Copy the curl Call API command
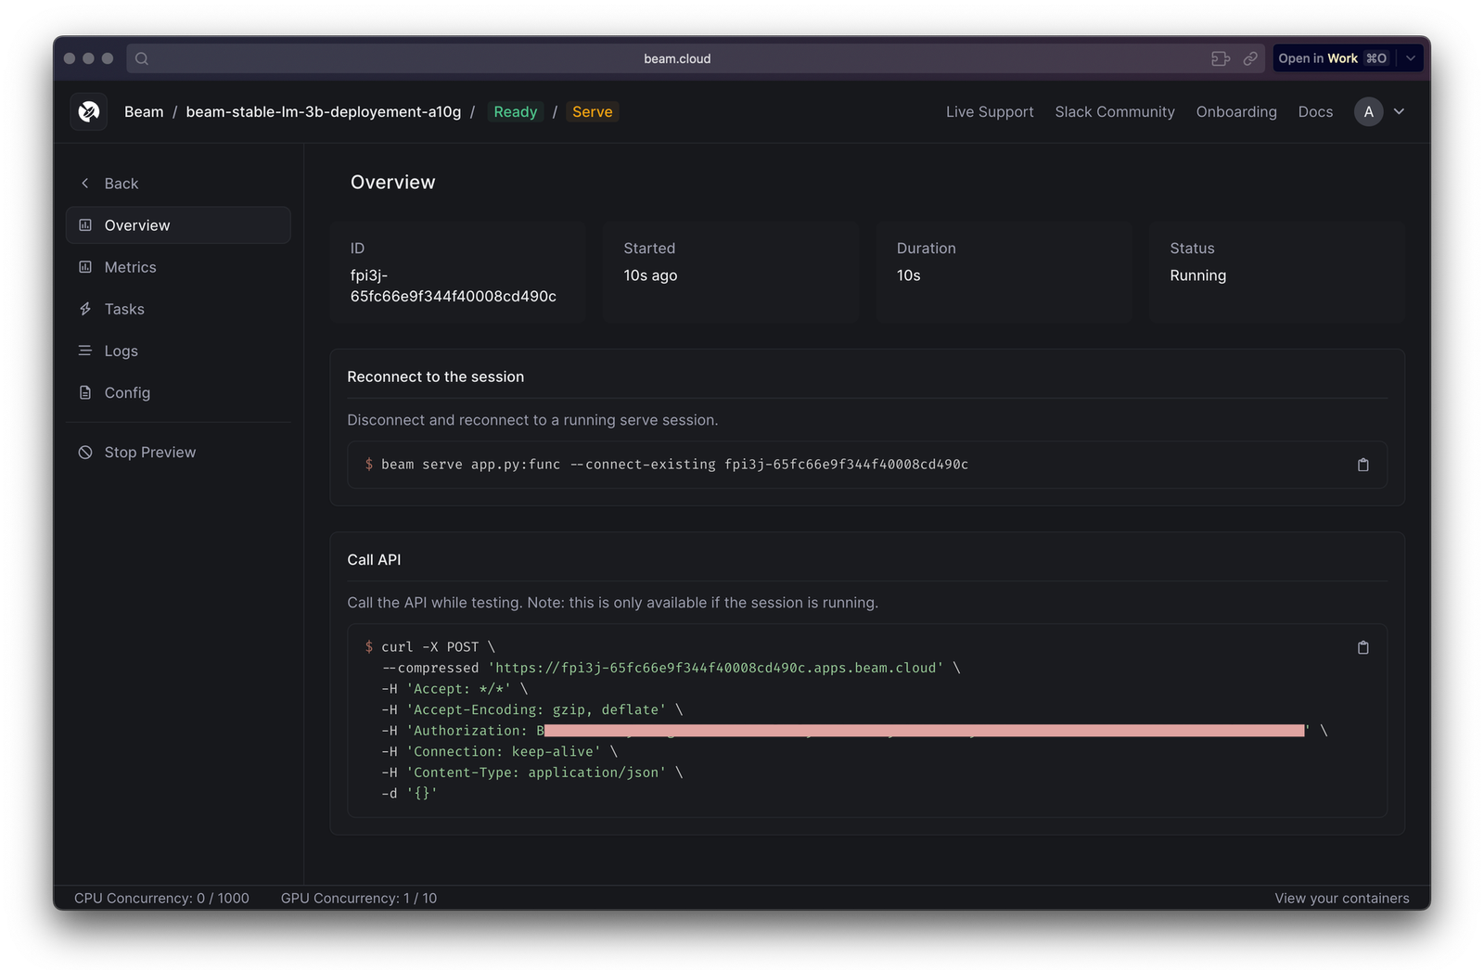Viewport: 1484px width, 970px height. point(1362,647)
